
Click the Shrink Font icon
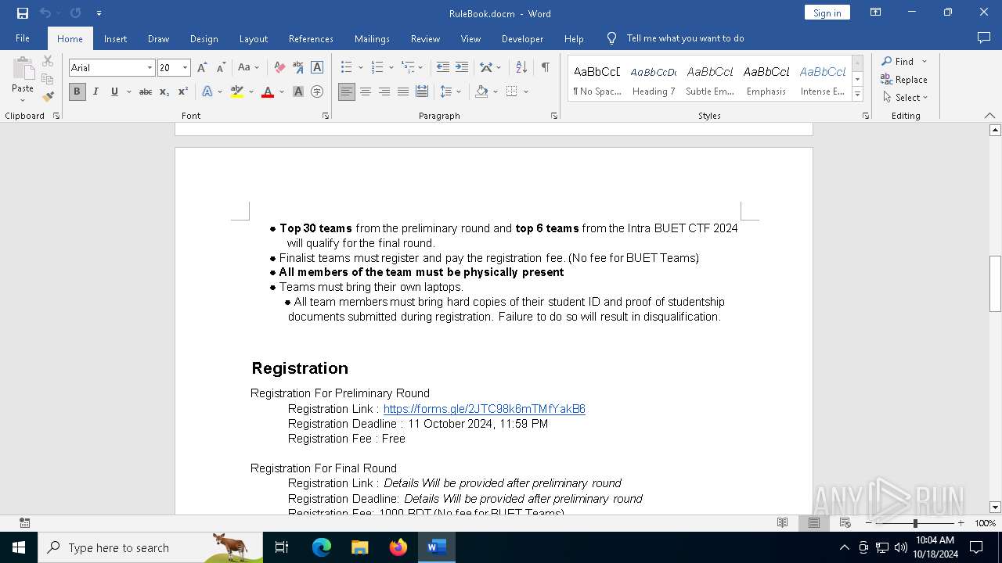(221, 68)
